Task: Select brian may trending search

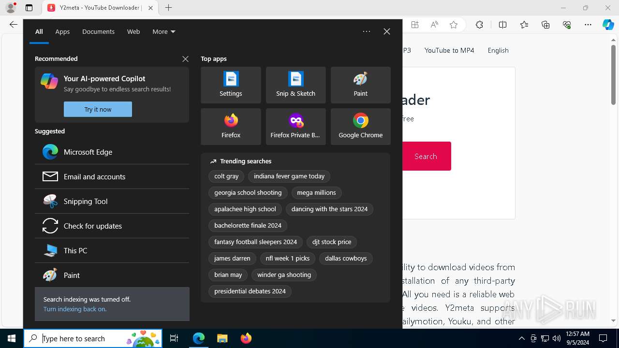Action: click(x=228, y=275)
